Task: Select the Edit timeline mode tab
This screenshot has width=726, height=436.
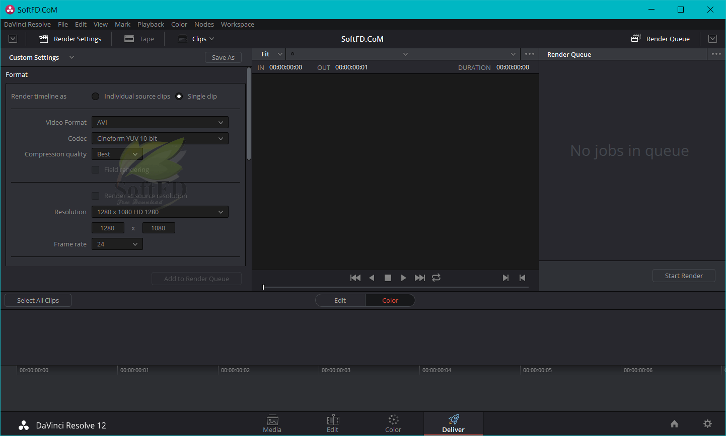Action: click(x=340, y=300)
